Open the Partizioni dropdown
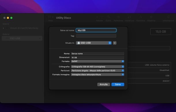This screenshot has width=176, height=112. coord(98,71)
